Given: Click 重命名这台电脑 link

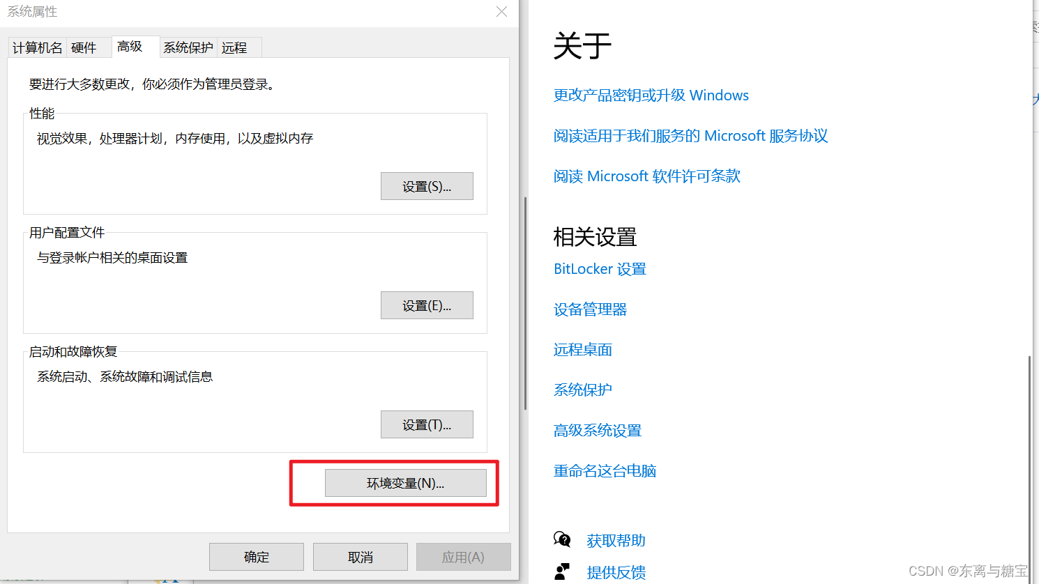Looking at the screenshot, I should pos(605,471).
